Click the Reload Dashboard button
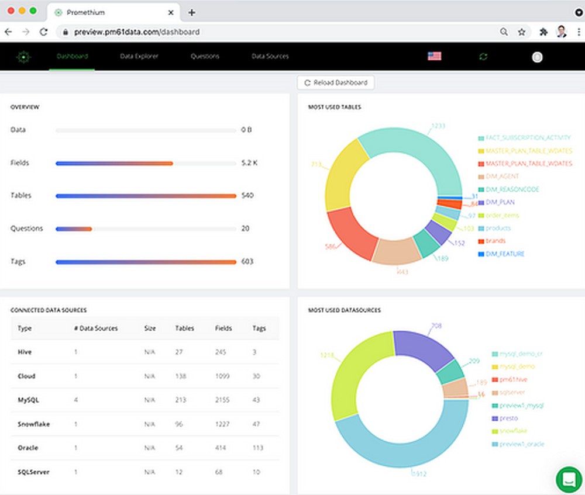The image size is (585, 495). [336, 83]
